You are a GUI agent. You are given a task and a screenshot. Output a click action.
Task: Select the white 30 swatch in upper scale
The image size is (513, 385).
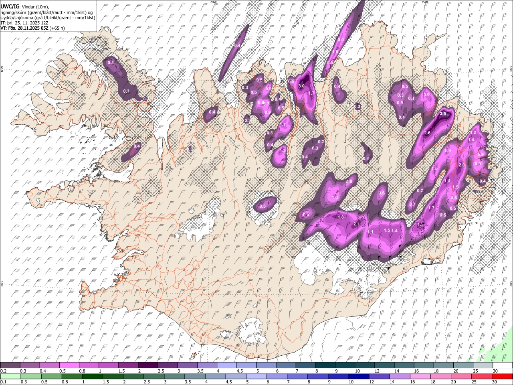pyautogui.click(x=503, y=365)
